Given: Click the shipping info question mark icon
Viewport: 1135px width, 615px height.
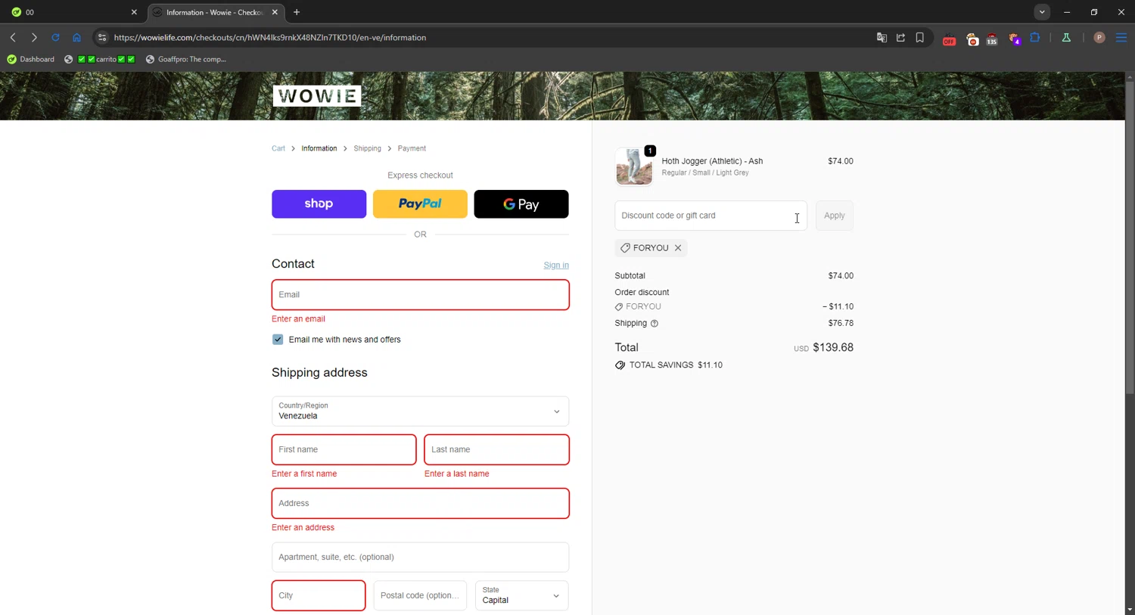Looking at the screenshot, I should tap(655, 324).
